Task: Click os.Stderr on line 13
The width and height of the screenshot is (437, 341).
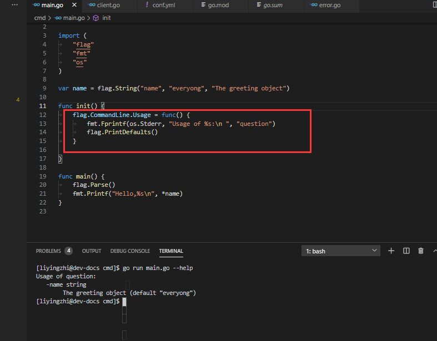Action: [x=145, y=124]
